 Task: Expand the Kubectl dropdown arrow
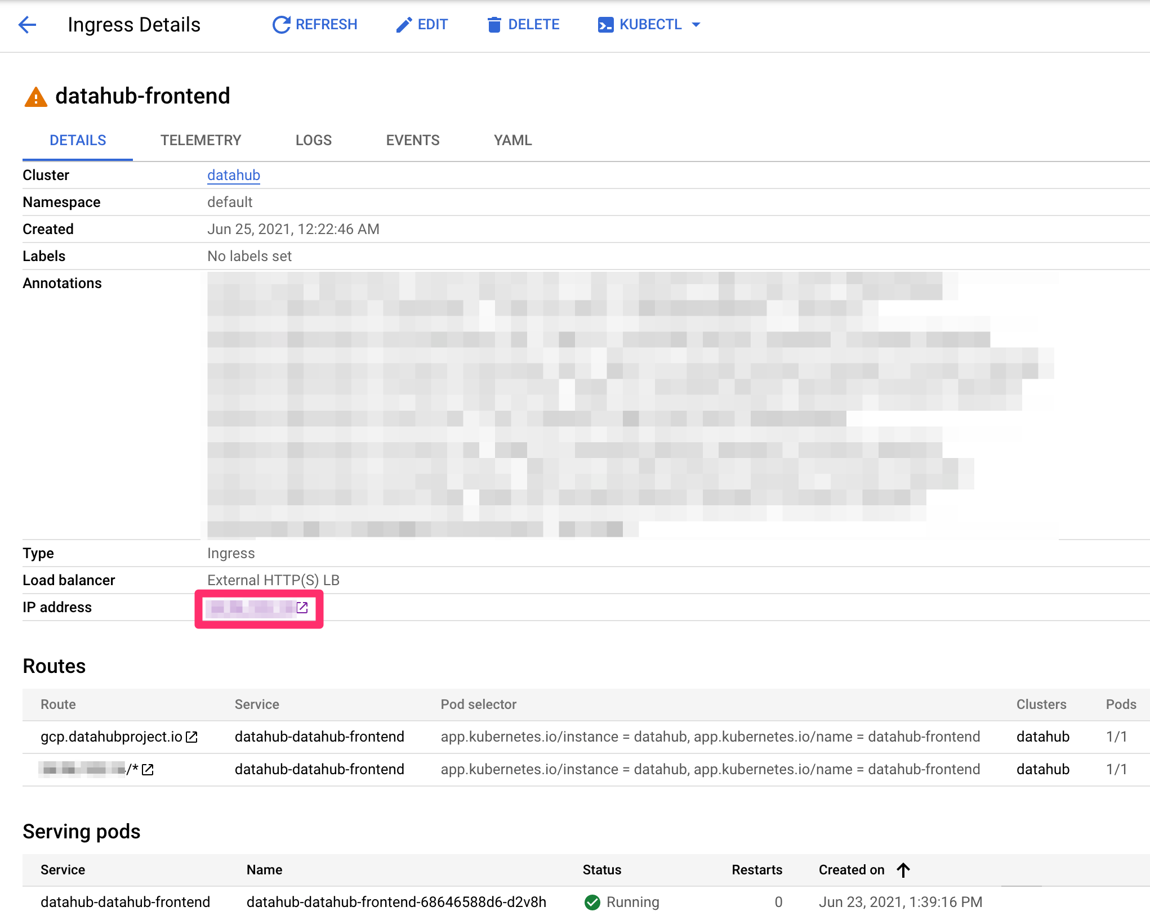pyautogui.click(x=696, y=25)
